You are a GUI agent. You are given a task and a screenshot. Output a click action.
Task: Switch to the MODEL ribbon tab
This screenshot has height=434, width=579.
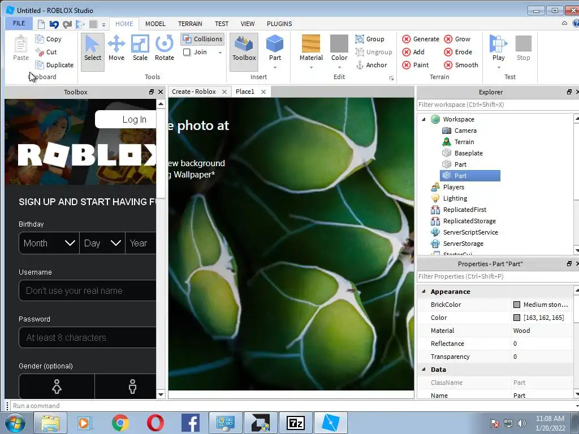pos(155,24)
